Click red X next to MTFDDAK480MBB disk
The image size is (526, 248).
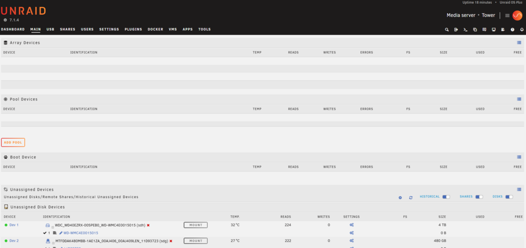pos(171,241)
